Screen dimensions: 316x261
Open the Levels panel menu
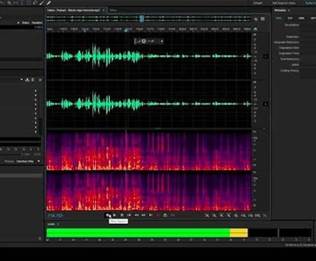tap(58, 224)
